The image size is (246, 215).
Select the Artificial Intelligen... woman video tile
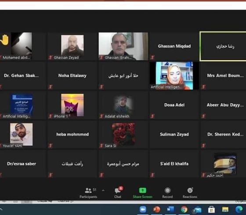click(x=174, y=75)
